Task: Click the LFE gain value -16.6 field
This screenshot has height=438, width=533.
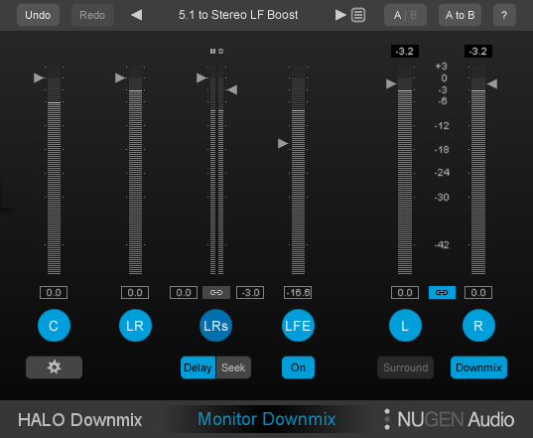Action: pyautogui.click(x=298, y=292)
